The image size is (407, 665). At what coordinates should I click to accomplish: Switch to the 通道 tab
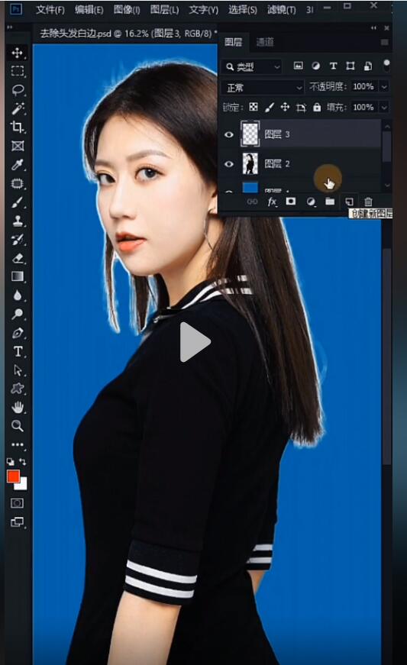(x=265, y=42)
